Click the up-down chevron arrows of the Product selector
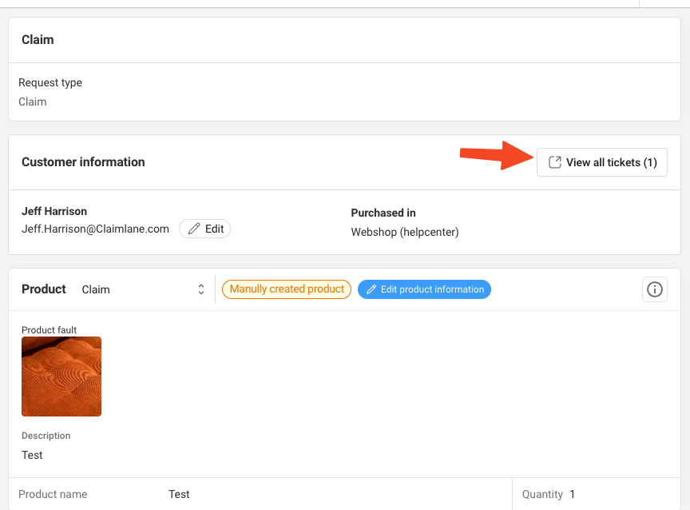690x510 pixels. 201,289
